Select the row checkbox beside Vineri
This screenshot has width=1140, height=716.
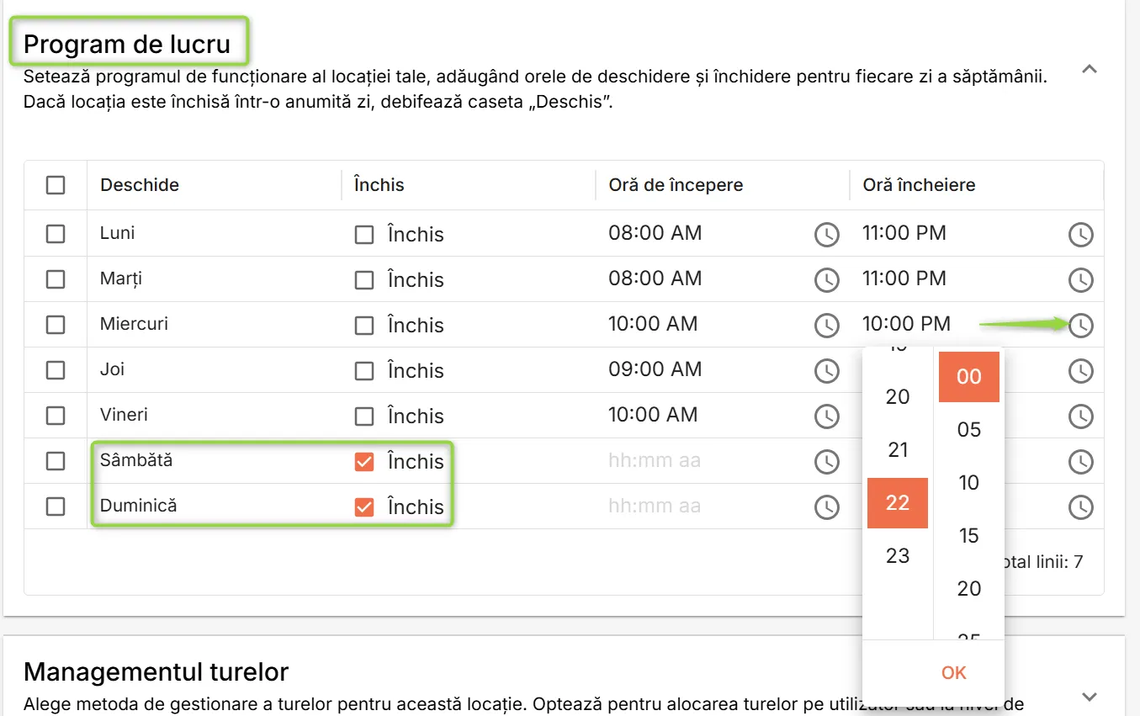coord(56,416)
